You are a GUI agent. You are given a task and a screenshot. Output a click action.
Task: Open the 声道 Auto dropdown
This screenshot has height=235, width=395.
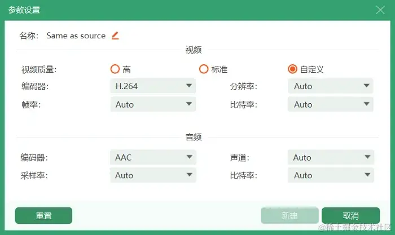(x=331, y=157)
